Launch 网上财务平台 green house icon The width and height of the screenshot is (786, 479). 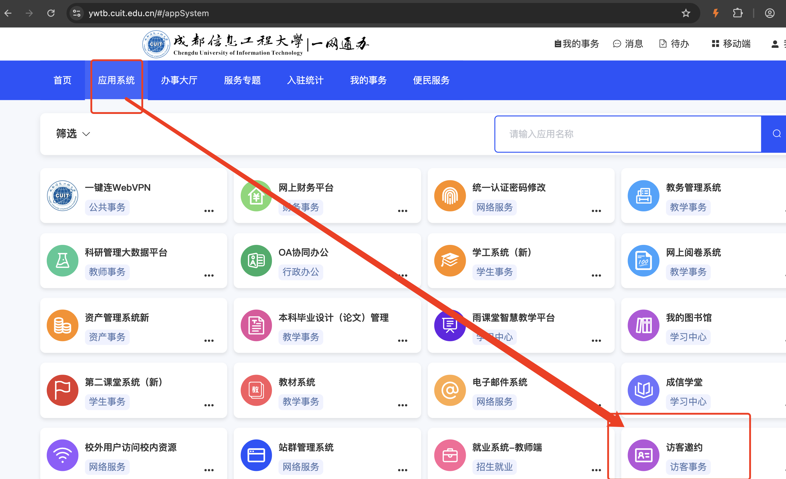pos(256,196)
